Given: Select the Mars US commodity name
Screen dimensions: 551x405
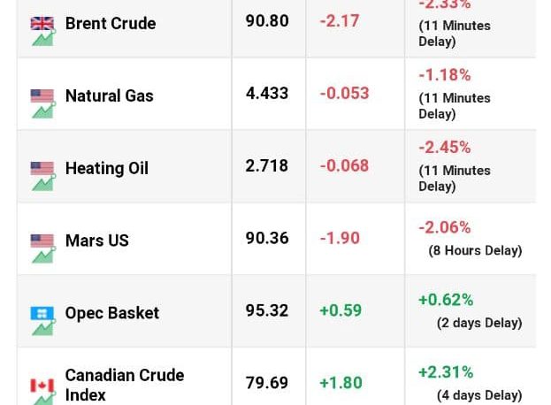Looking at the screenshot, I should pyautogui.click(x=97, y=241).
